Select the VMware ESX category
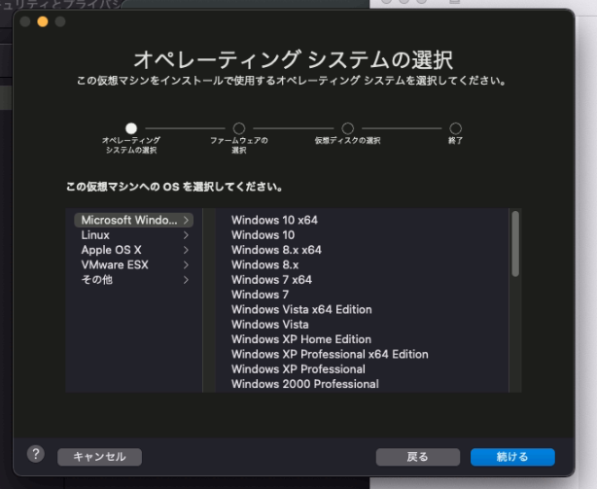 (x=133, y=264)
